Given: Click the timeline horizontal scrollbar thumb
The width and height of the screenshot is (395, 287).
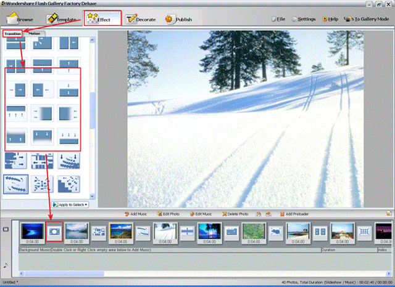Looking at the screenshot, I should tap(64, 273).
